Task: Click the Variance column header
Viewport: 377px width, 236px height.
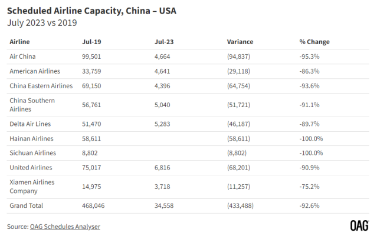Action: [240, 42]
